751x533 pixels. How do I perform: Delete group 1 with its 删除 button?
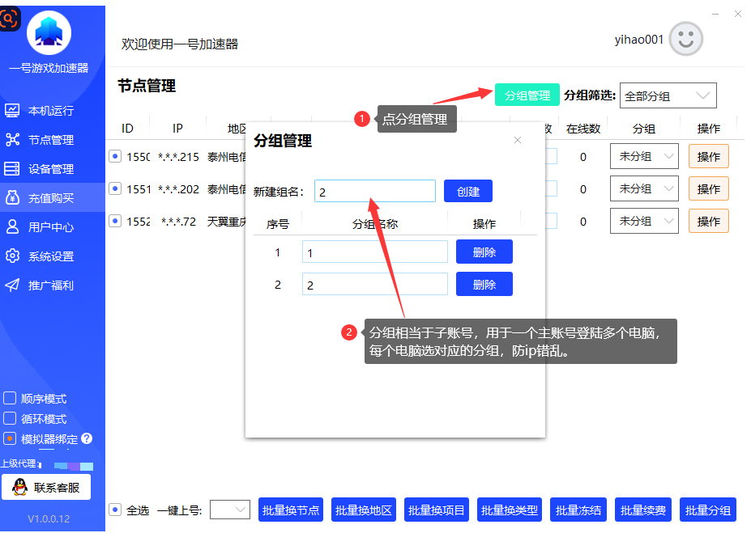click(x=484, y=252)
